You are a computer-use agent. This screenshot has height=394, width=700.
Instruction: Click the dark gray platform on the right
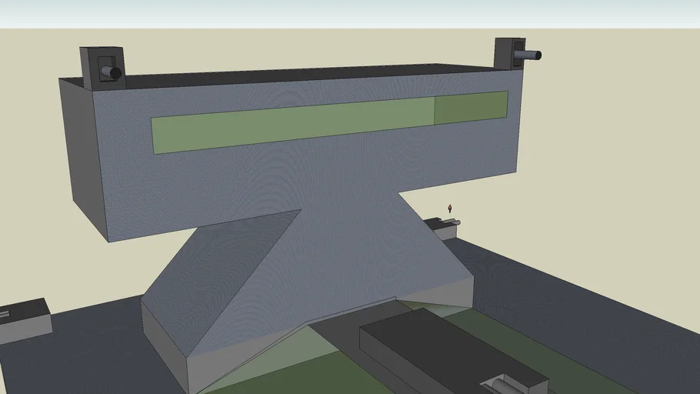pyautogui.click(x=600, y=308)
